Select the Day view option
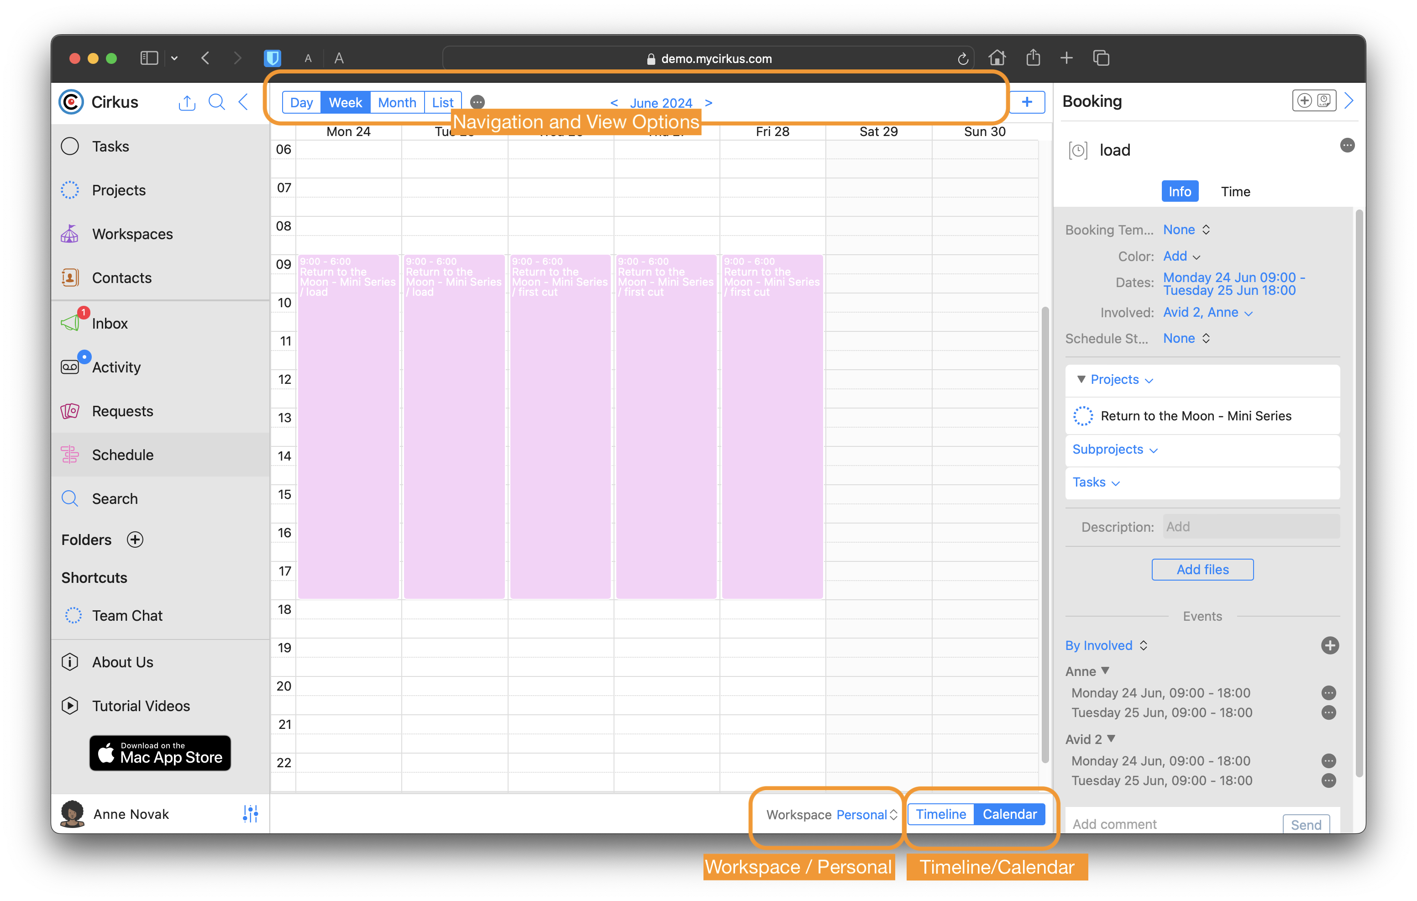Image resolution: width=1417 pixels, height=901 pixels. (301, 102)
